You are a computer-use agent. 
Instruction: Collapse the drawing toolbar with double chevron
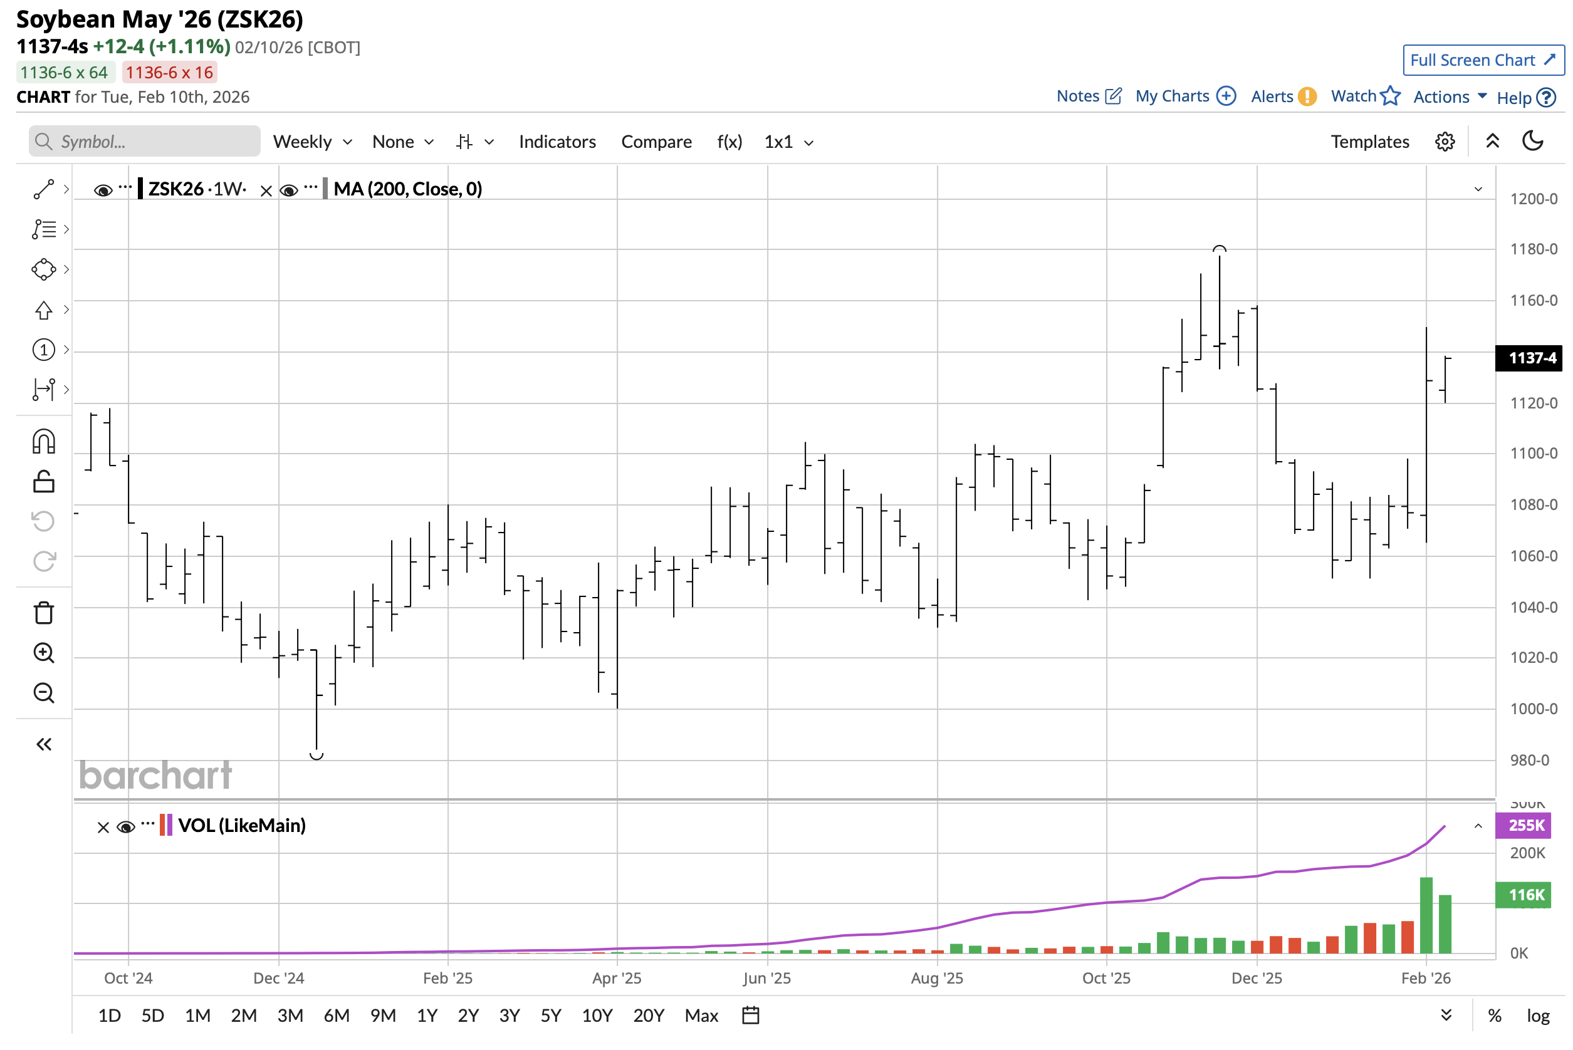coord(43,745)
